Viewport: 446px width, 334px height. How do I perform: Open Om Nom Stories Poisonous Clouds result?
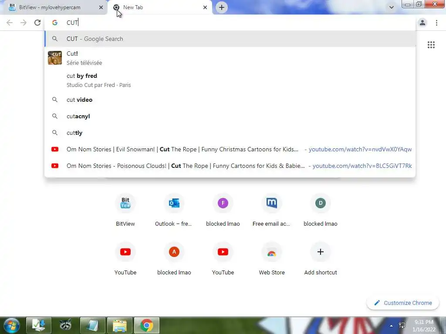(x=230, y=166)
